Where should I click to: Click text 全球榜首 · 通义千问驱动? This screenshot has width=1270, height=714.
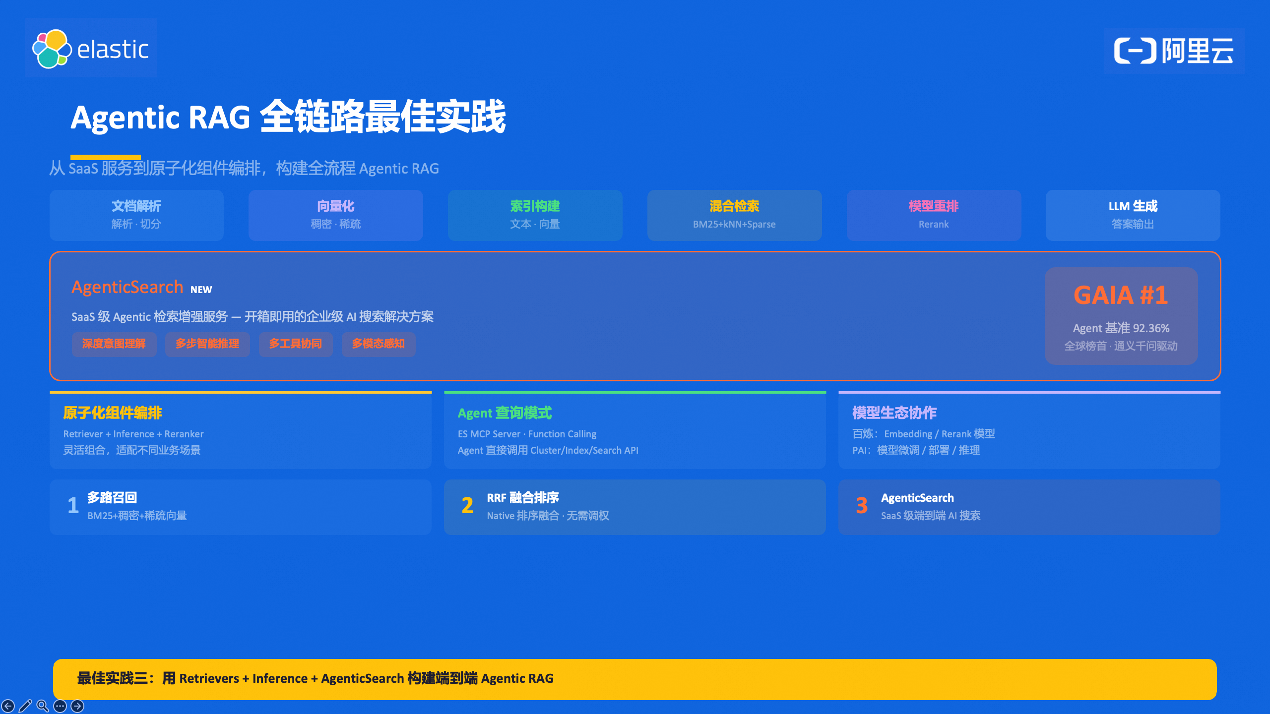coord(1121,346)
